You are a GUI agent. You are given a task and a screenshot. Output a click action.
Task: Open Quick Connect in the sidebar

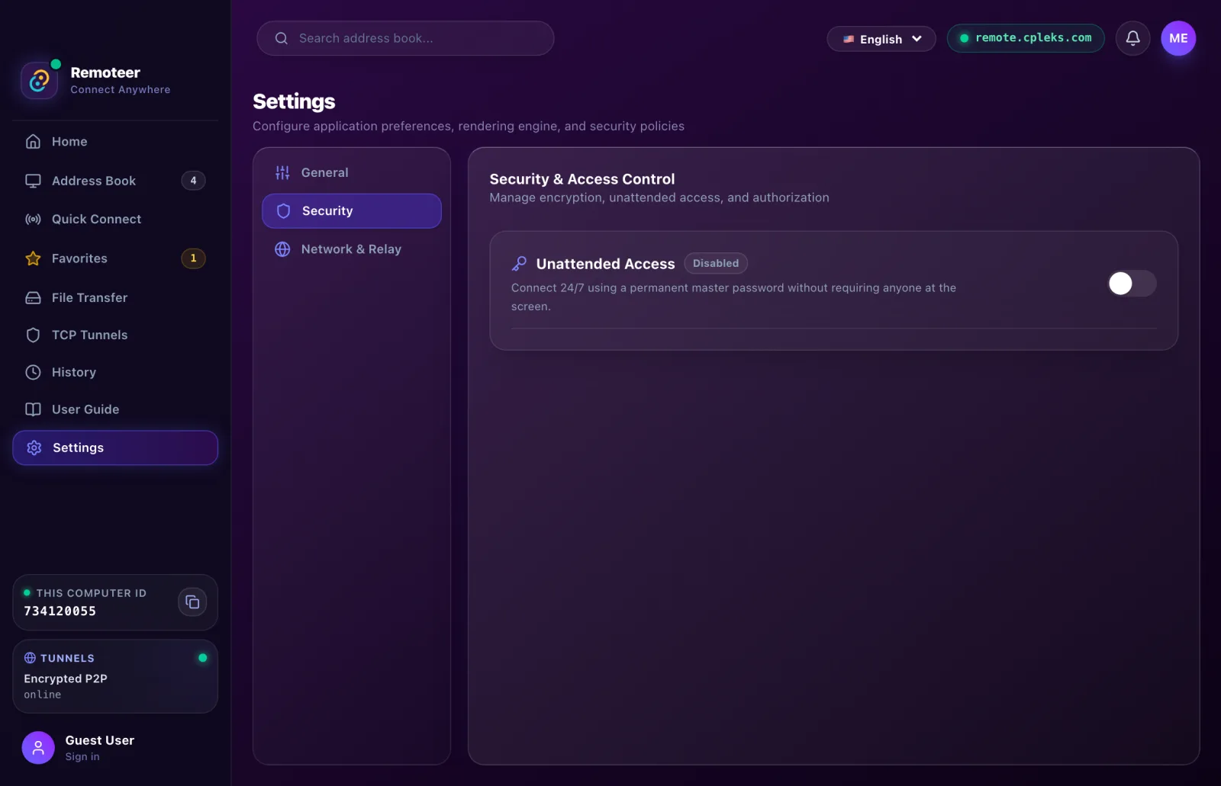click(x=115, y=220)
